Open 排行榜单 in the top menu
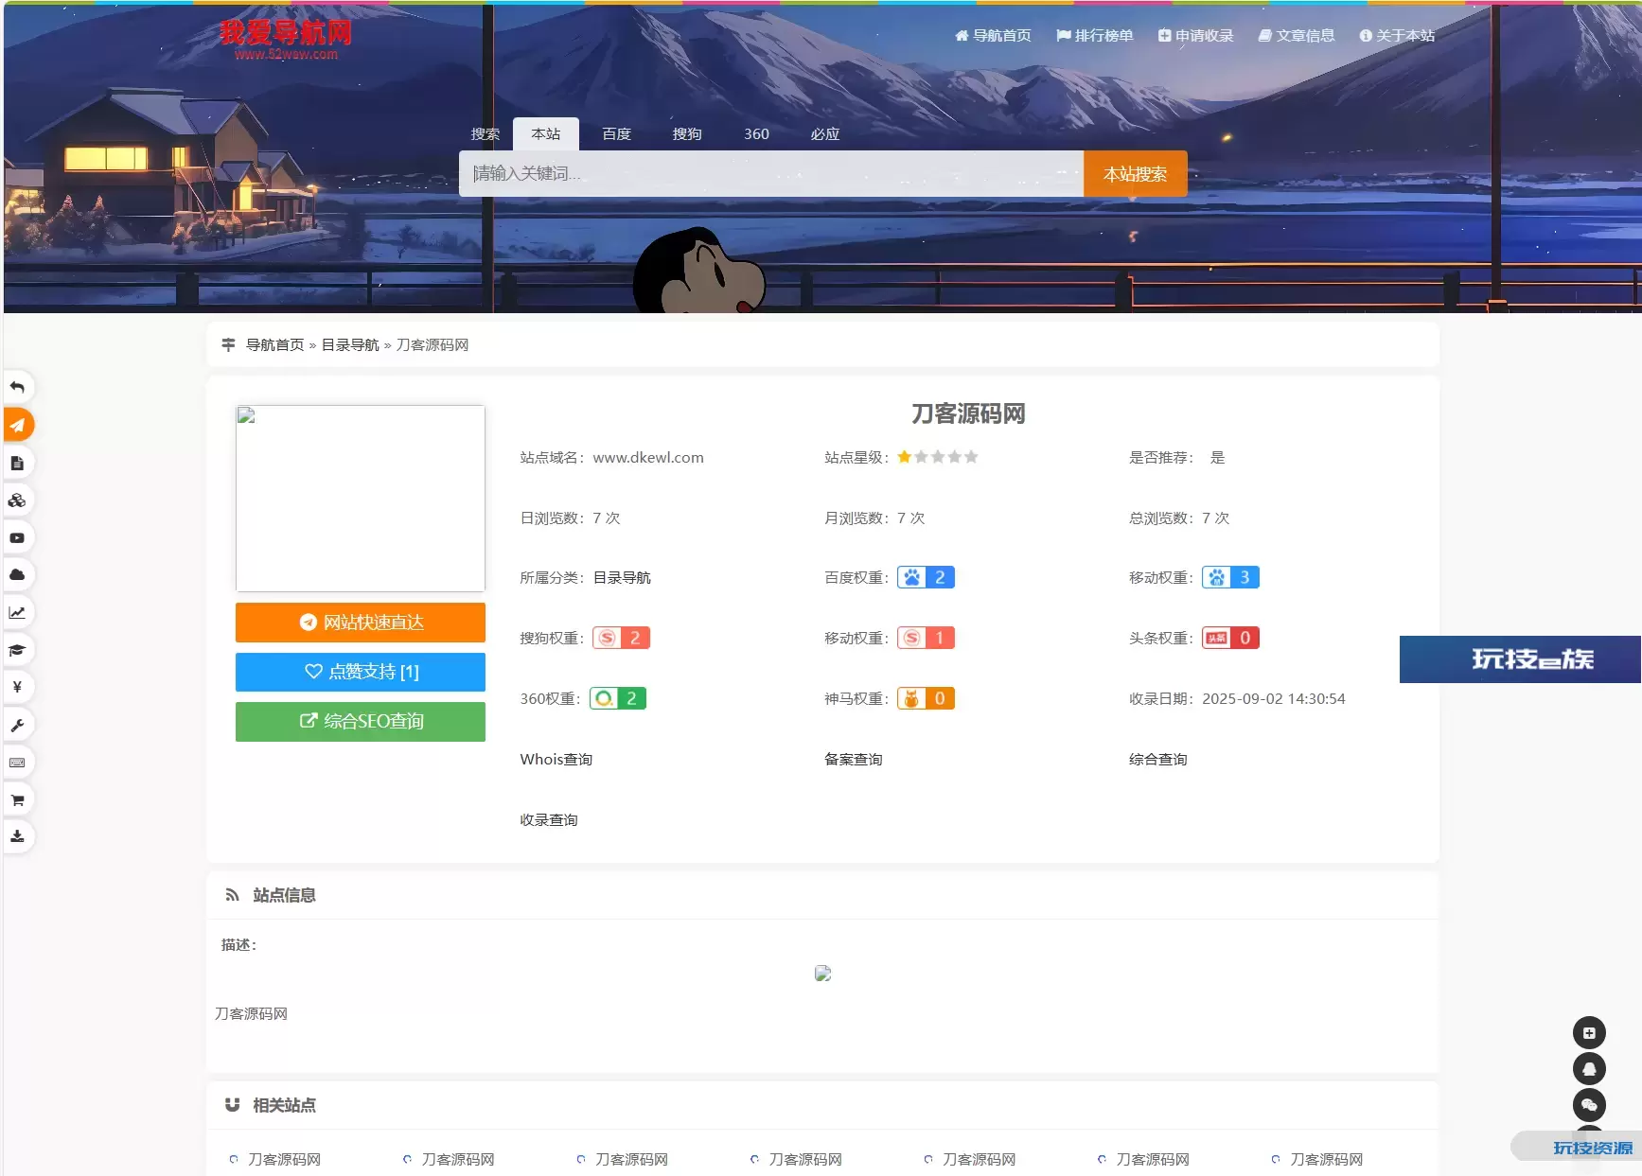The height and width of the screenshot is (1176, 1642). pyautogui.click(x=1095, y=36)
